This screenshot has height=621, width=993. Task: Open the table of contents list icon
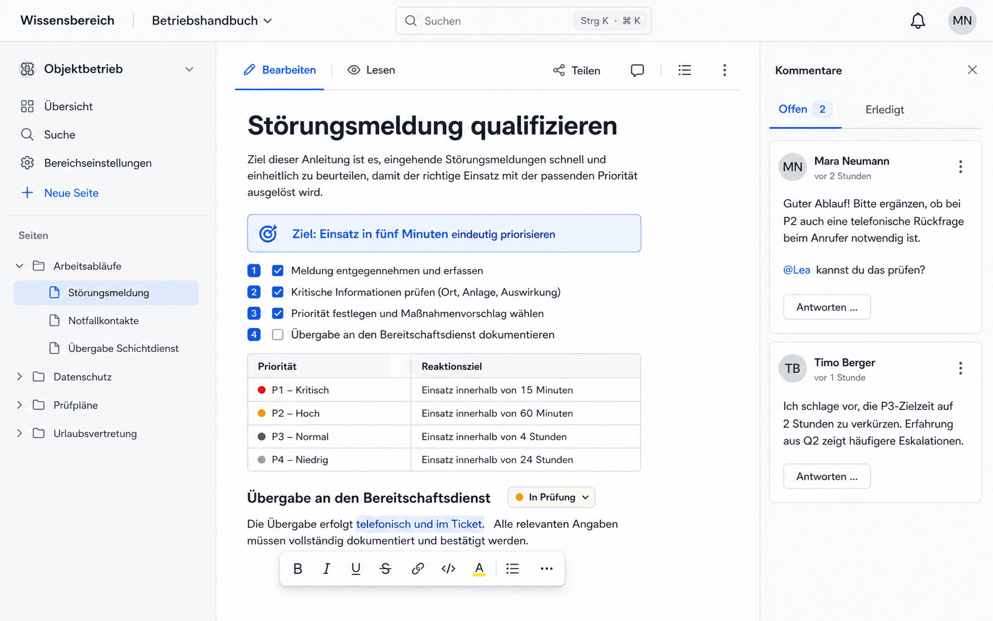pos(685,70)
